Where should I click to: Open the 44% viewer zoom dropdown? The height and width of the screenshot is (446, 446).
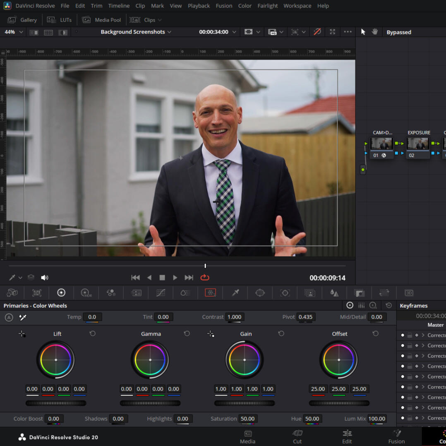tap(14, 32)
